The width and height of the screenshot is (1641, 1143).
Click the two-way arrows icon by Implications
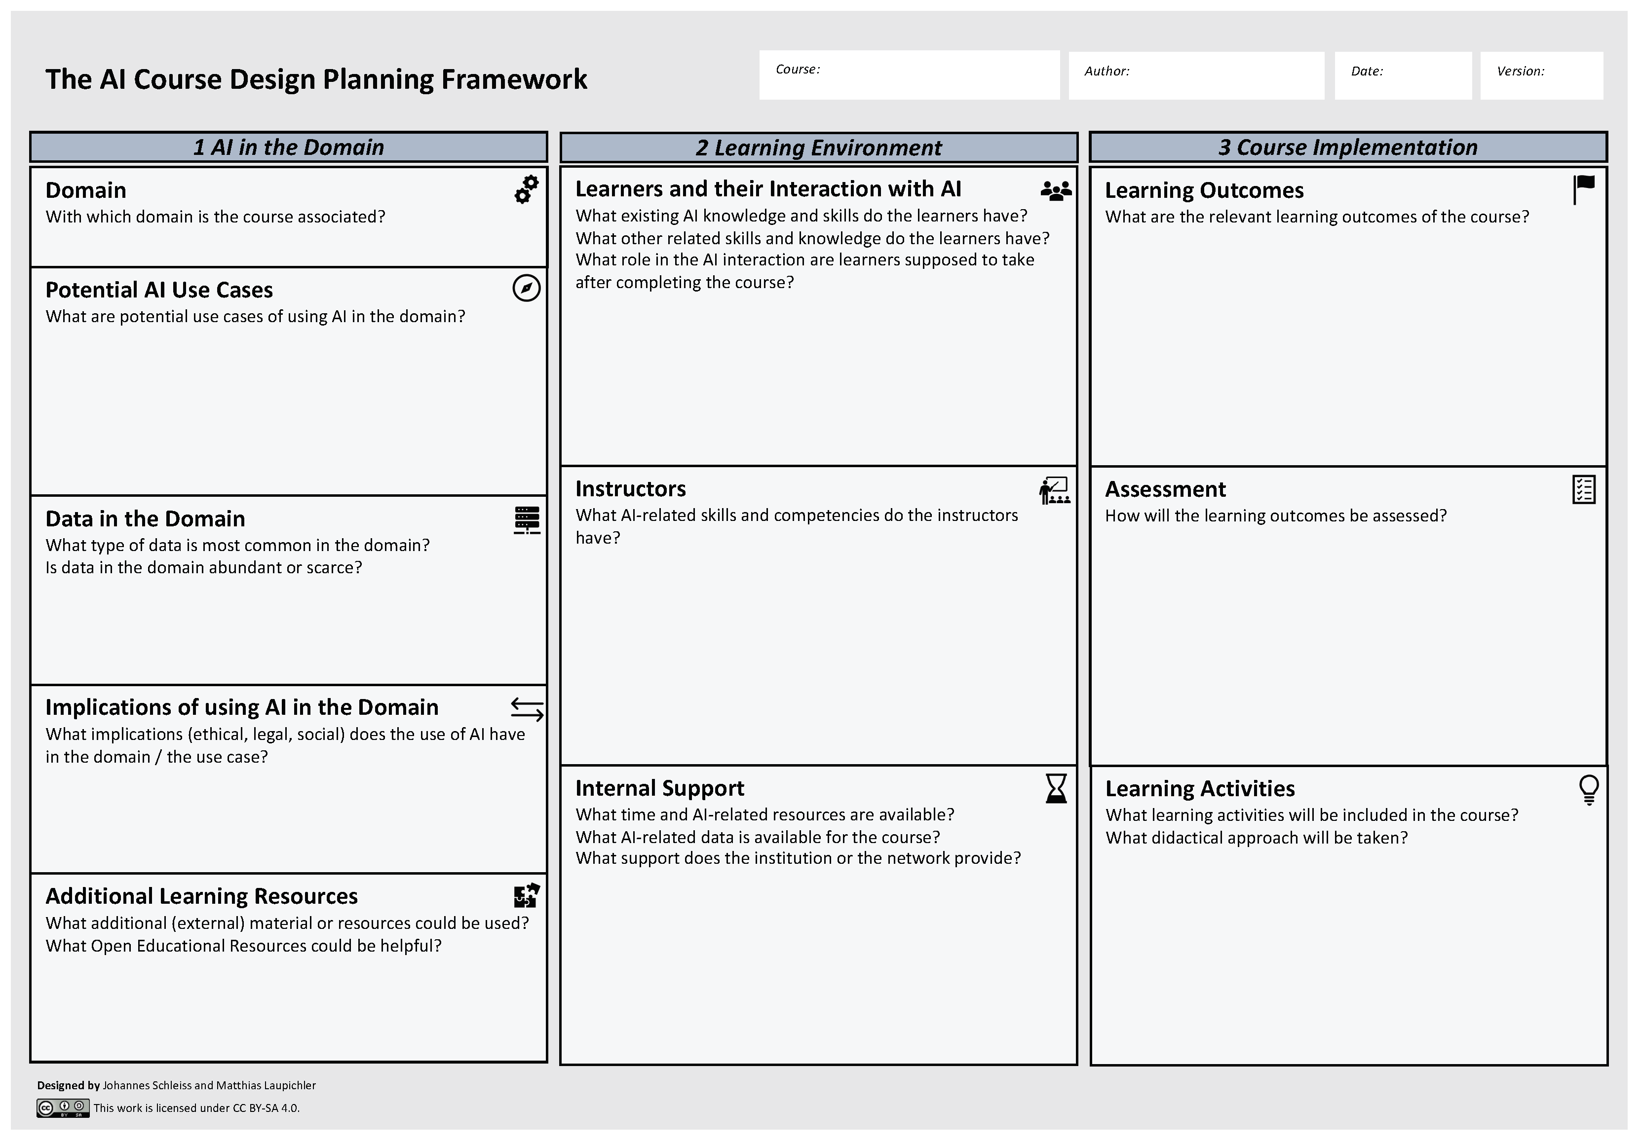click(527, 709)
